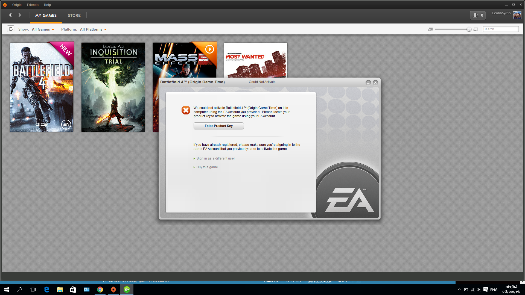Open Google Chrome from the taskbar
525x295 pixels.
(x=100, y=290)
